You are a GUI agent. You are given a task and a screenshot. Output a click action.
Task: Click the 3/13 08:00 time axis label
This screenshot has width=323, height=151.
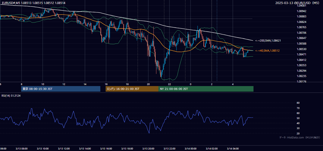[21, 148]
